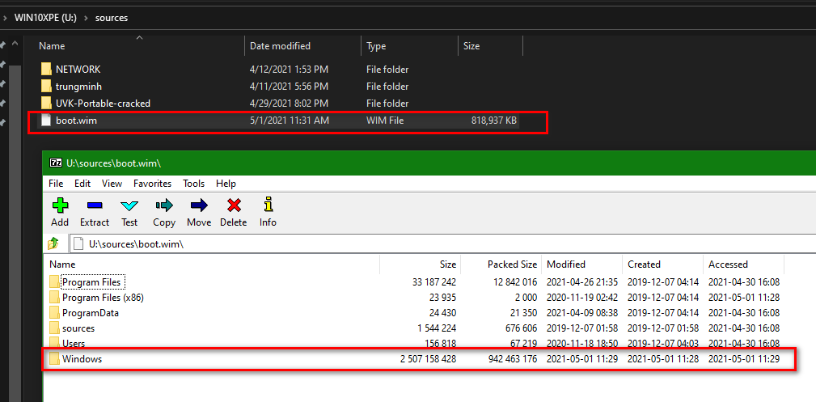816x402 pixels.
Task: Select the trungminh folder icon
Action: (46, 87)
